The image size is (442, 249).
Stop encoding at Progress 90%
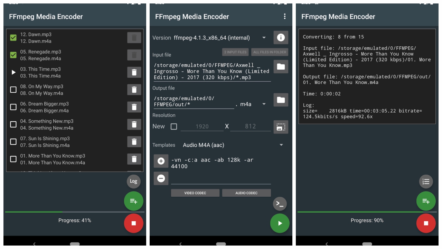426,223
